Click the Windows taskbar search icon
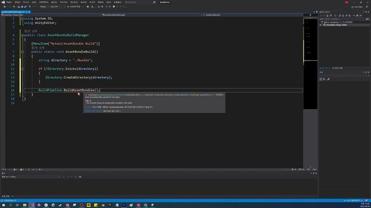This screenshot has width=371, height=208. pos(10,205)
